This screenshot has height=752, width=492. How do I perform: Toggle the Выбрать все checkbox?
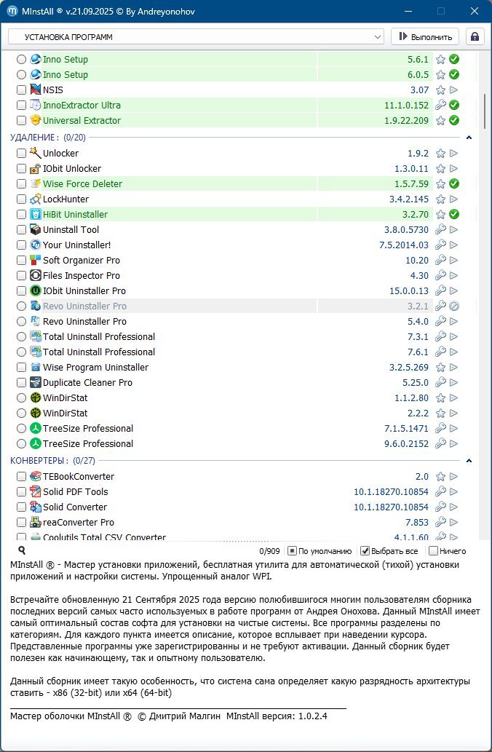point(366,551)
